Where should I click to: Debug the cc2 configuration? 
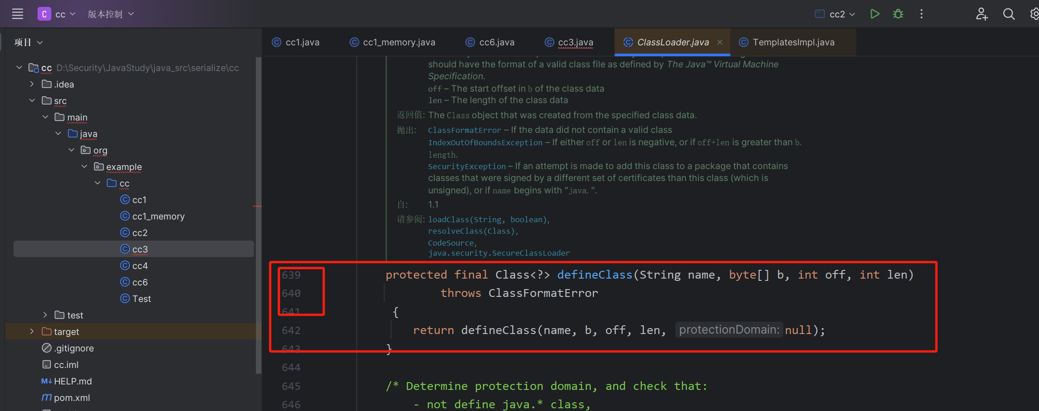pyautogui.click(x=898, y=14)
